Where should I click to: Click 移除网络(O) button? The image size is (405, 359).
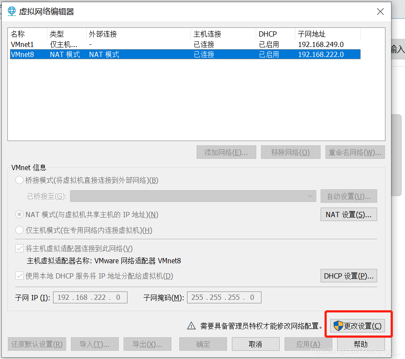click(291, 152)
